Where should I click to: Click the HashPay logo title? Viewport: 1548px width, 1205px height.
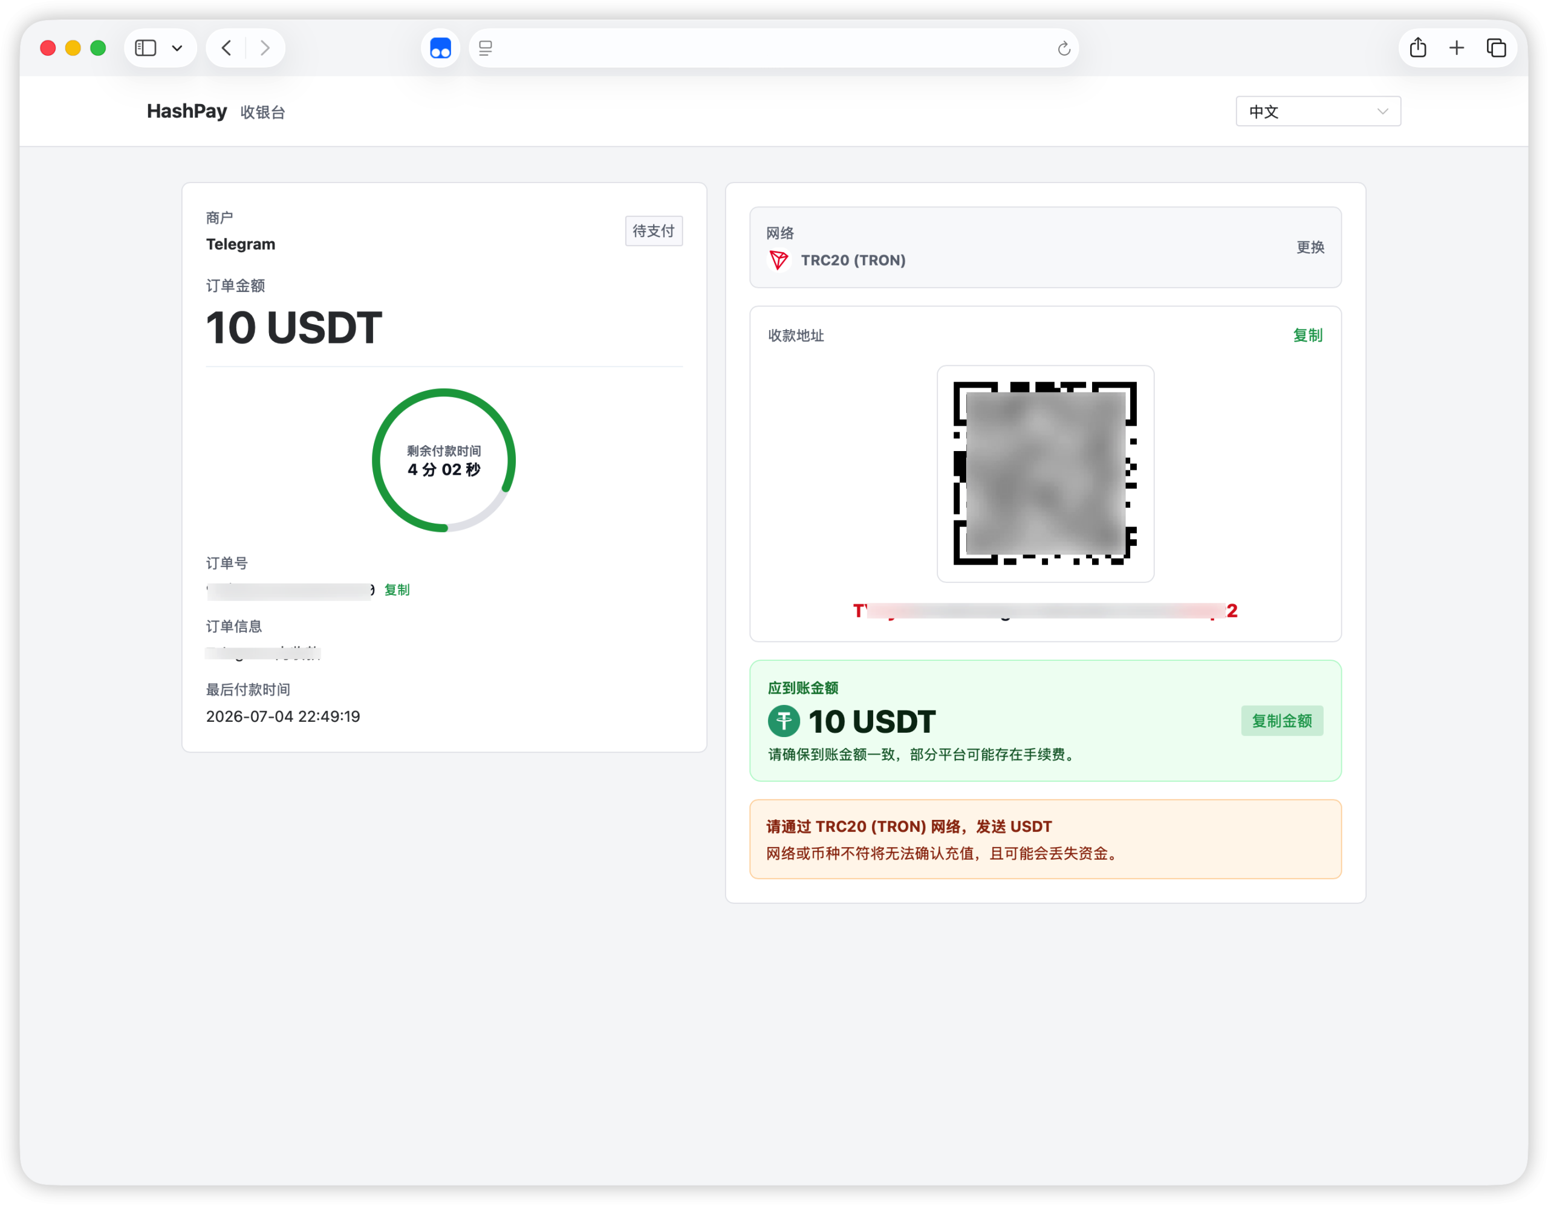[186, 111]
